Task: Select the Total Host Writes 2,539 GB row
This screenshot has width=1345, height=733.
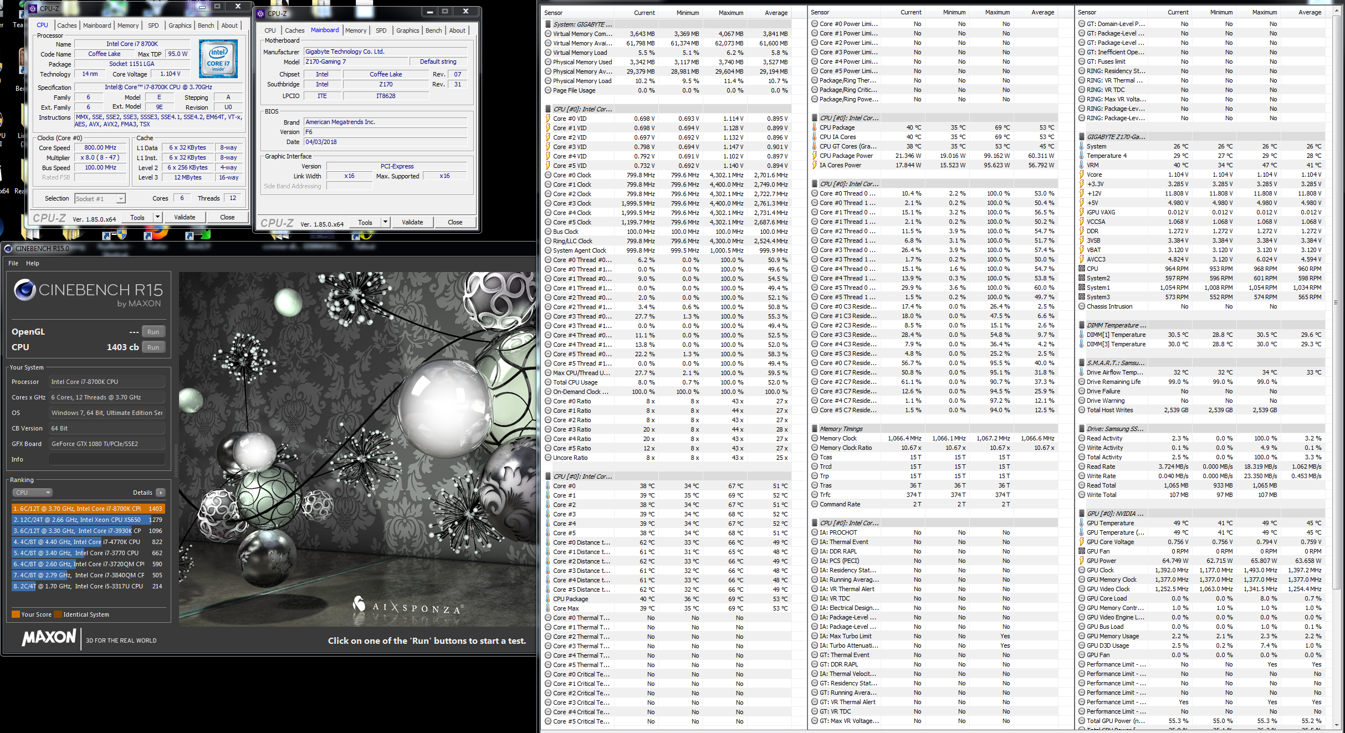Action: (x=1201, y=410)
